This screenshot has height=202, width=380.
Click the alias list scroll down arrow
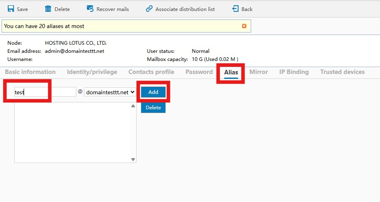click(133, 159)
